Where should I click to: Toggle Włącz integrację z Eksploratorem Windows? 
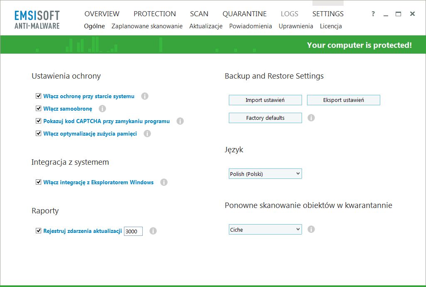pos(39,182)
